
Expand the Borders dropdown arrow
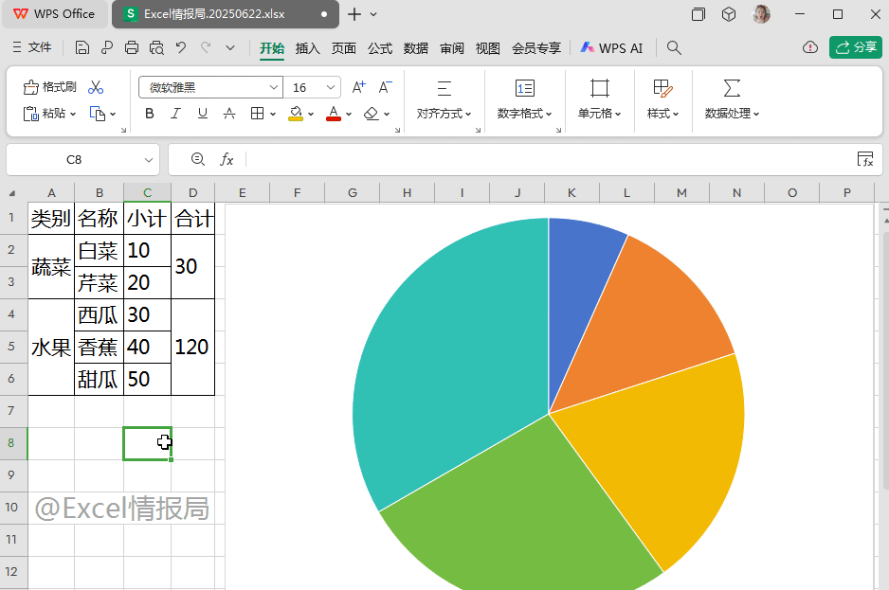pos(273,114)
